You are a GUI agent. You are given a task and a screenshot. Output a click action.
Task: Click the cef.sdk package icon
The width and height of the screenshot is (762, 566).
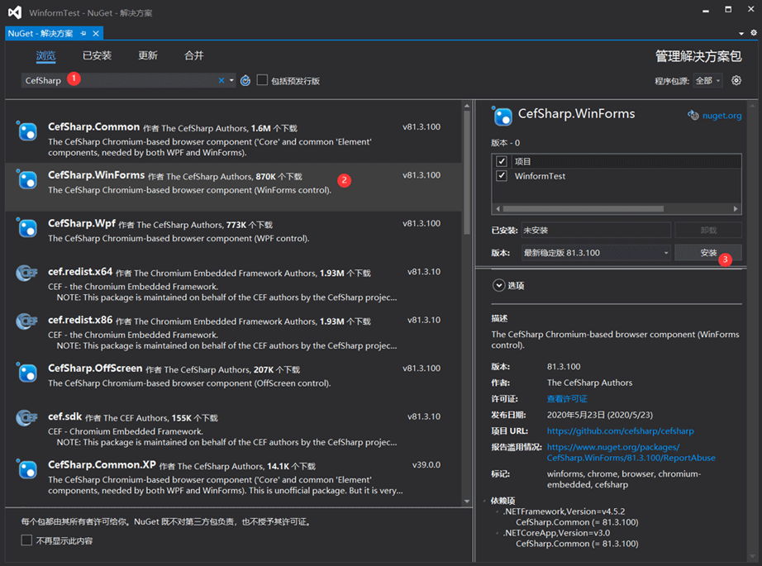click(x=27, y=419)
